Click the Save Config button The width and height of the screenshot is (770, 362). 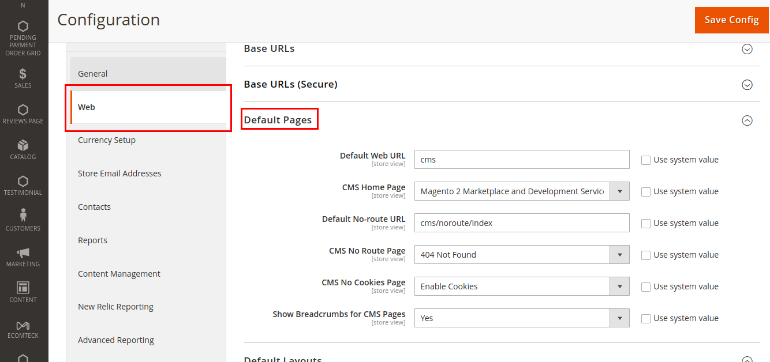731,20
